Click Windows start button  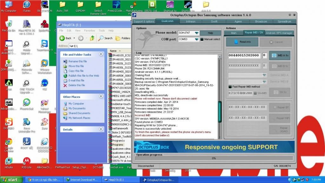click(x=11, y=180)
